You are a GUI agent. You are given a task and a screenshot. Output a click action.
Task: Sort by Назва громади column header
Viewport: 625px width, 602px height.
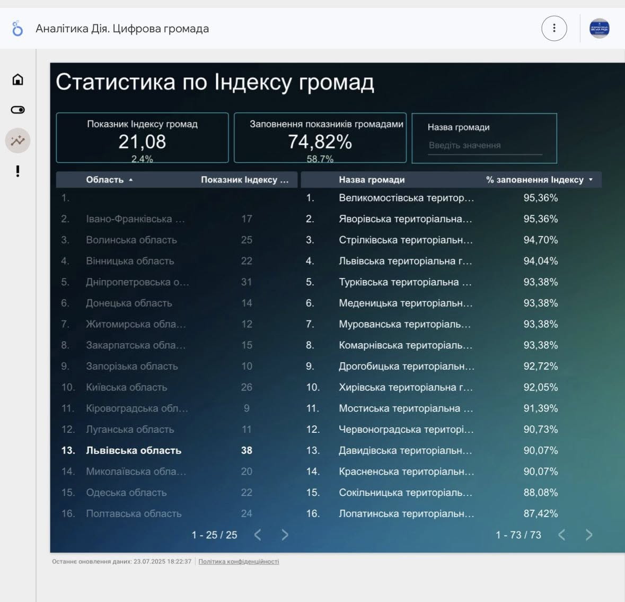pos(372,180)
